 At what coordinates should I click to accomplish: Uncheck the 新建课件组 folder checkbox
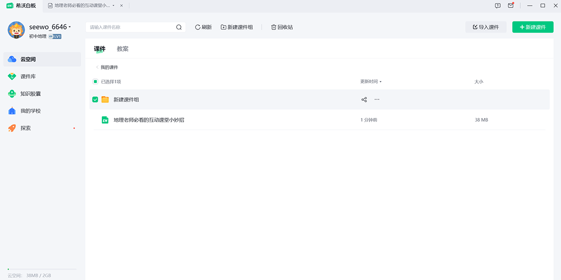(95, 99)
